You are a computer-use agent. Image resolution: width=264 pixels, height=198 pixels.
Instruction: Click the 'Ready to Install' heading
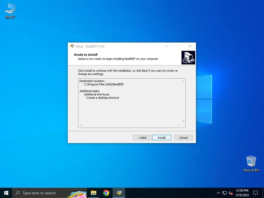click(86, 55)
